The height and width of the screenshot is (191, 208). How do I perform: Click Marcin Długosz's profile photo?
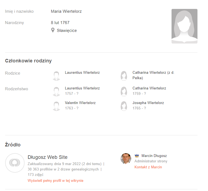coord(126,159)
